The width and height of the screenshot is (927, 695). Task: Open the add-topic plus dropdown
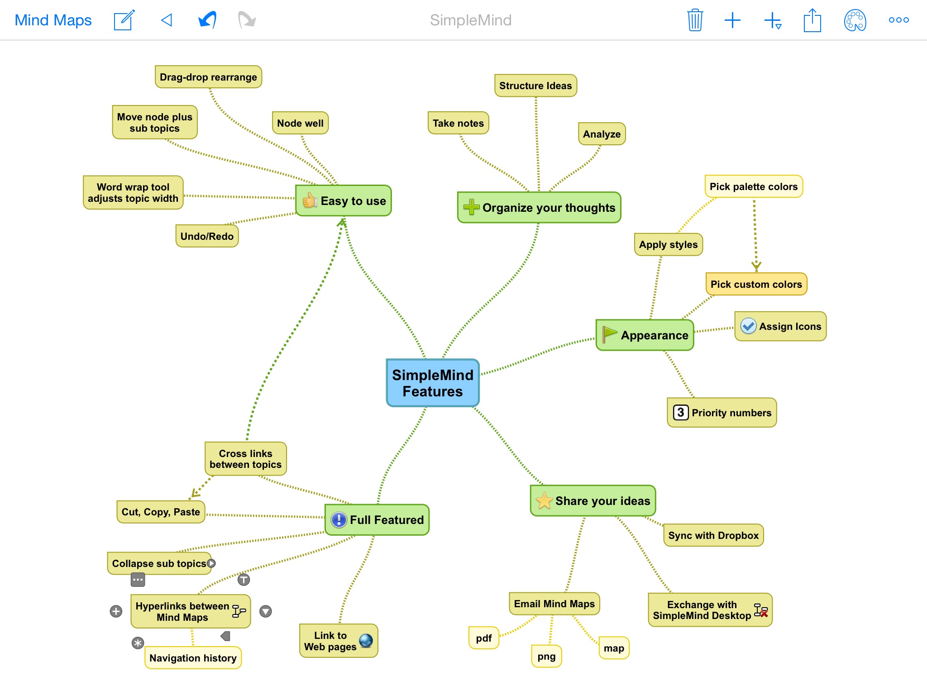click(773, 20)
